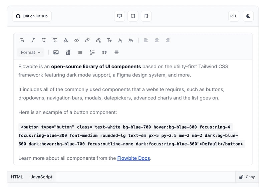
Task: Click the button code snippet block
Action: 132,135
